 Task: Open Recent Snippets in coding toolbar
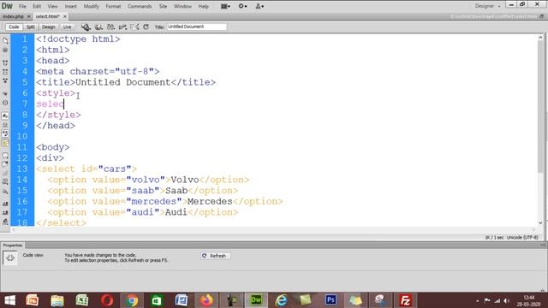click(5, 182)
